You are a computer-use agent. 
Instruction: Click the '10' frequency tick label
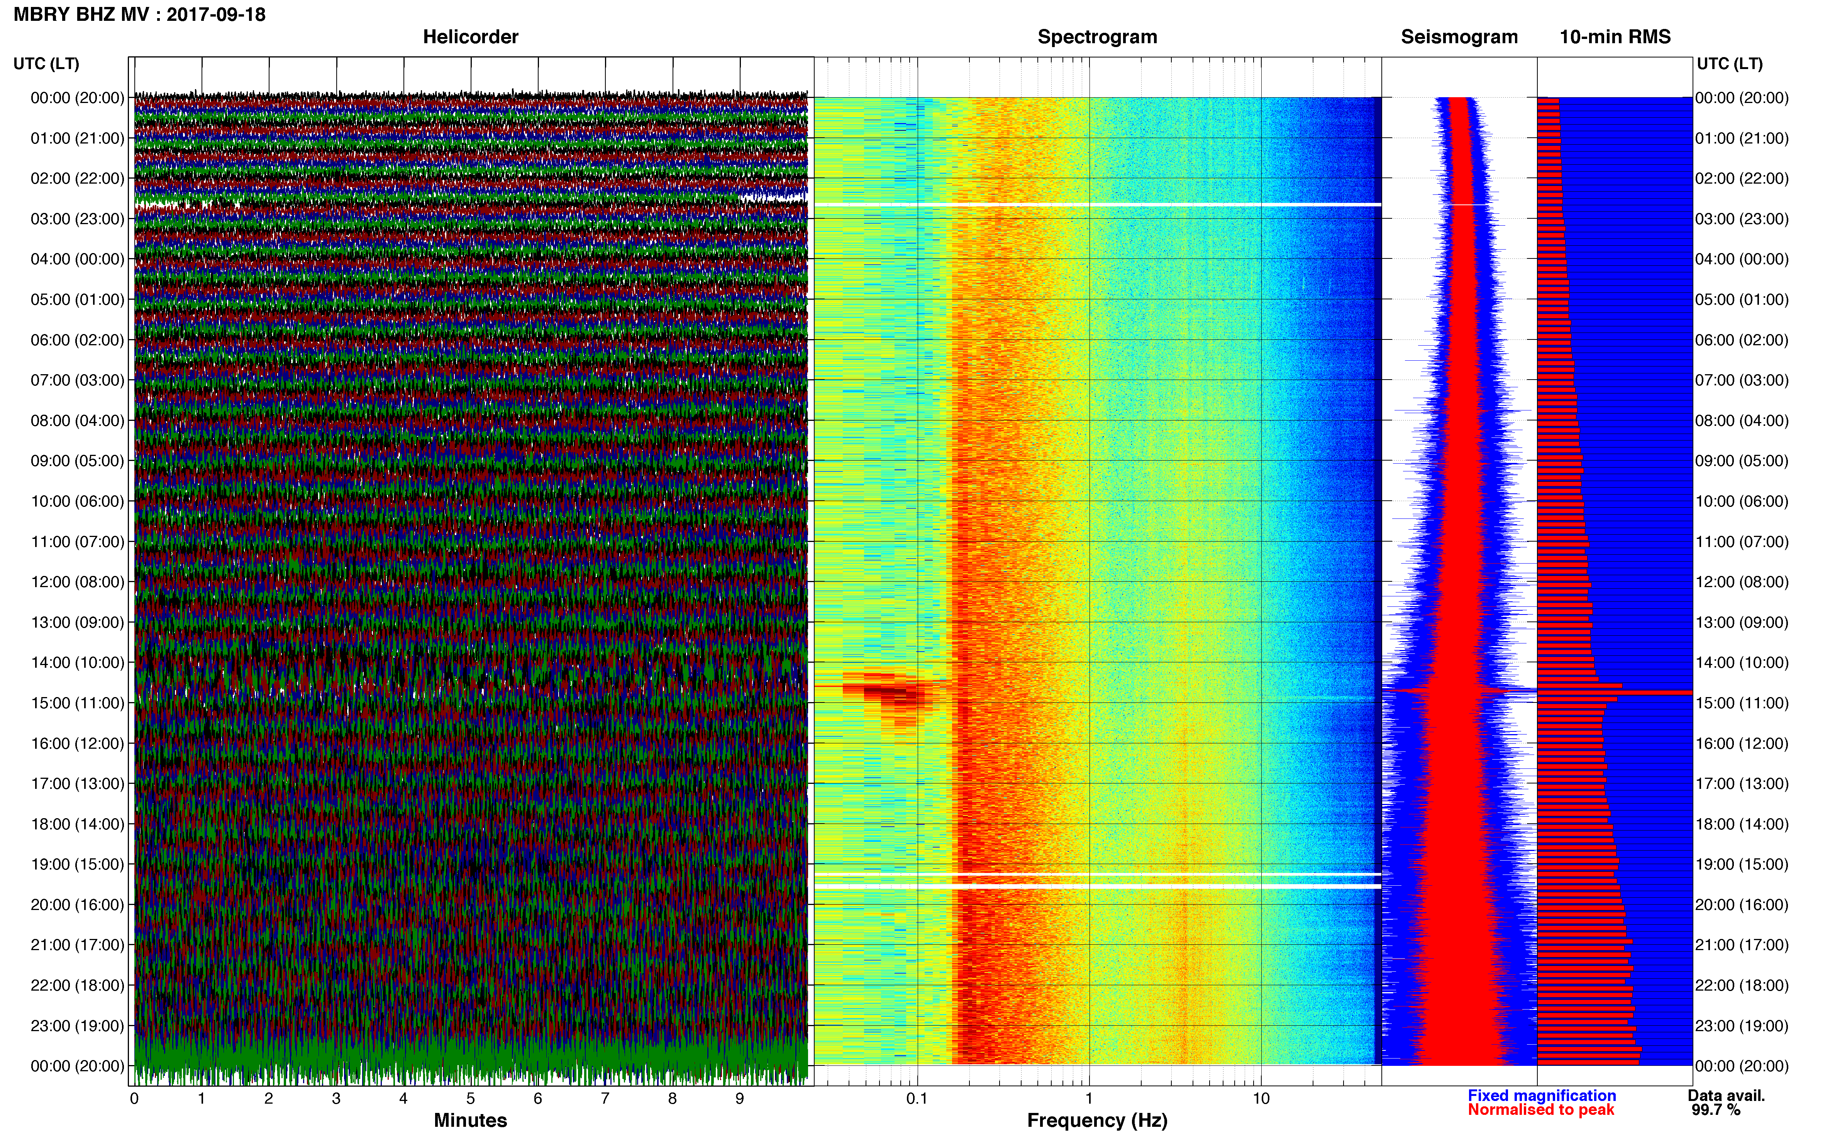[1261, 1098]
